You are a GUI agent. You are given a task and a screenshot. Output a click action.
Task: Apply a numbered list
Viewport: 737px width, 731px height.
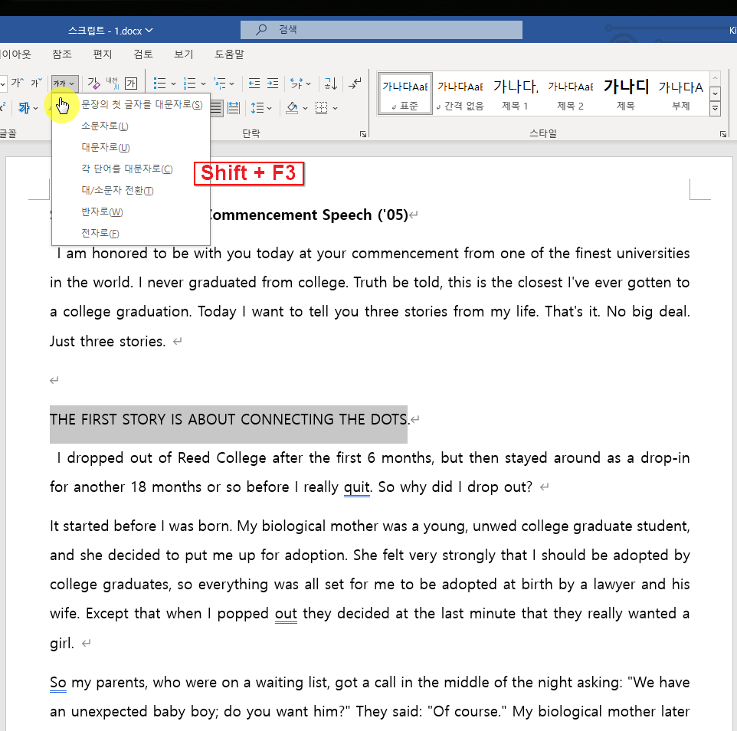point(189,84)
